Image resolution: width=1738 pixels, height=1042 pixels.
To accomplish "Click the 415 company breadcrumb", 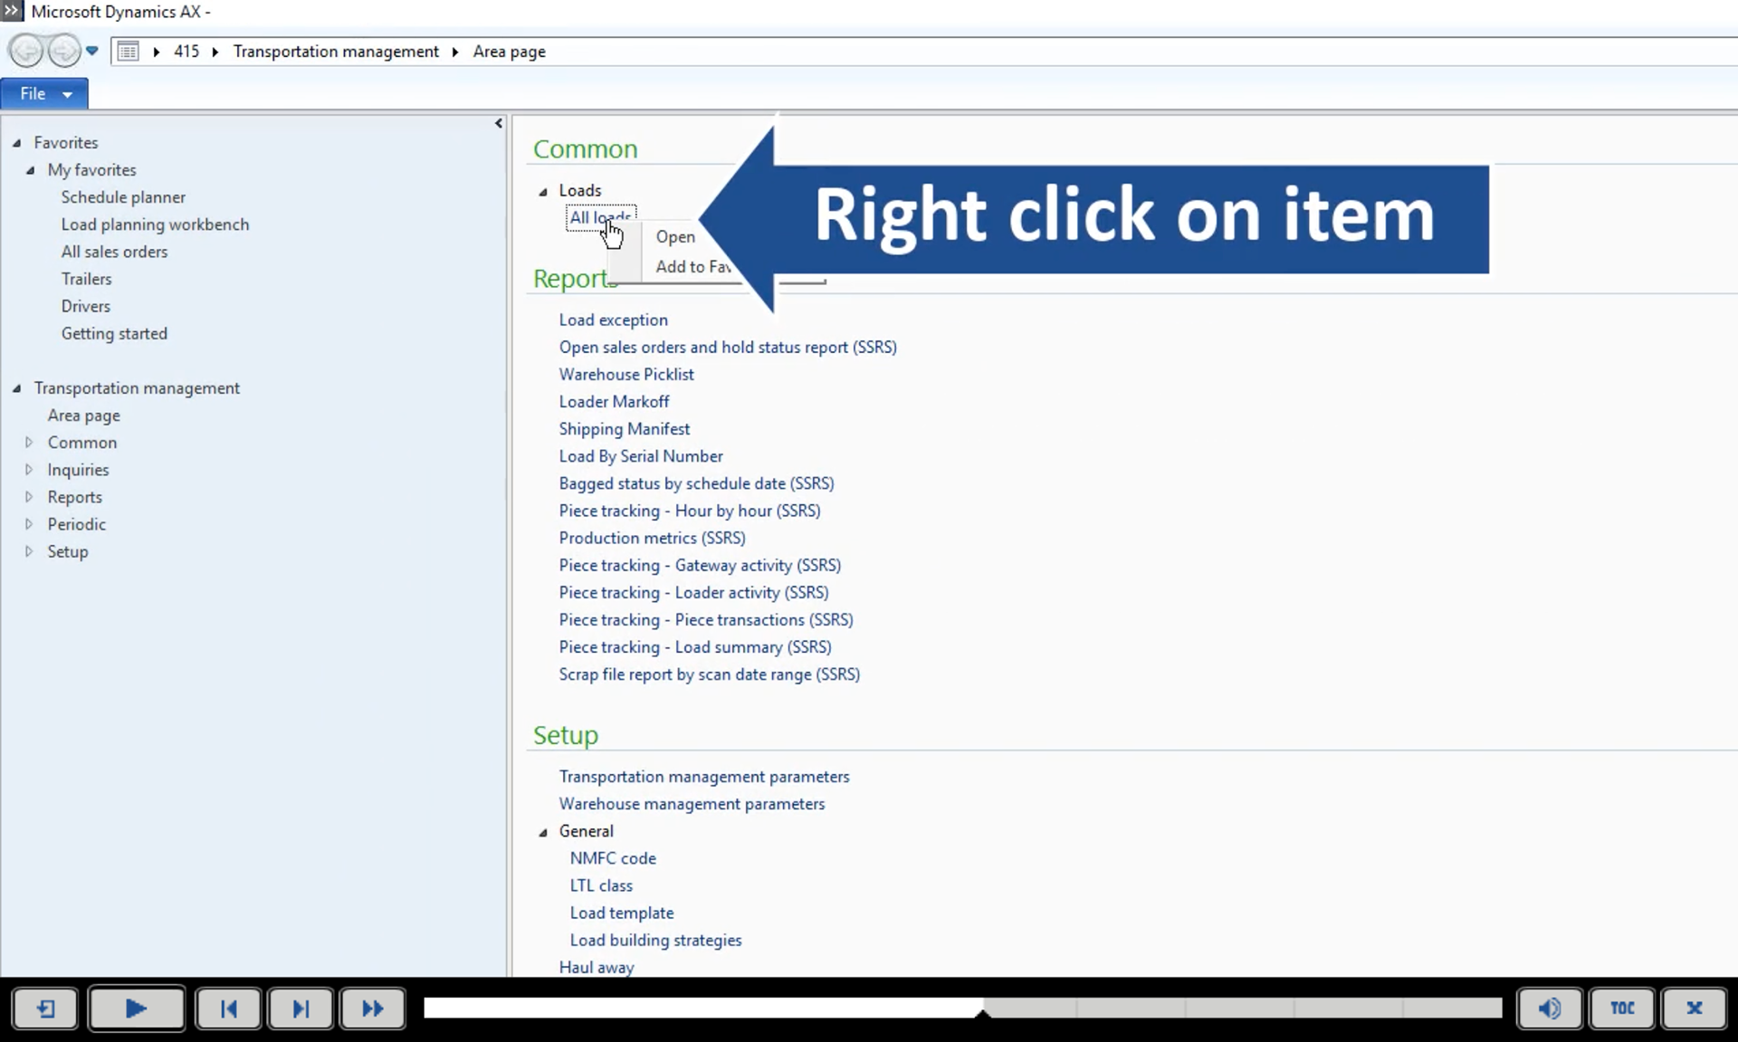I will (x=186, y=52).
